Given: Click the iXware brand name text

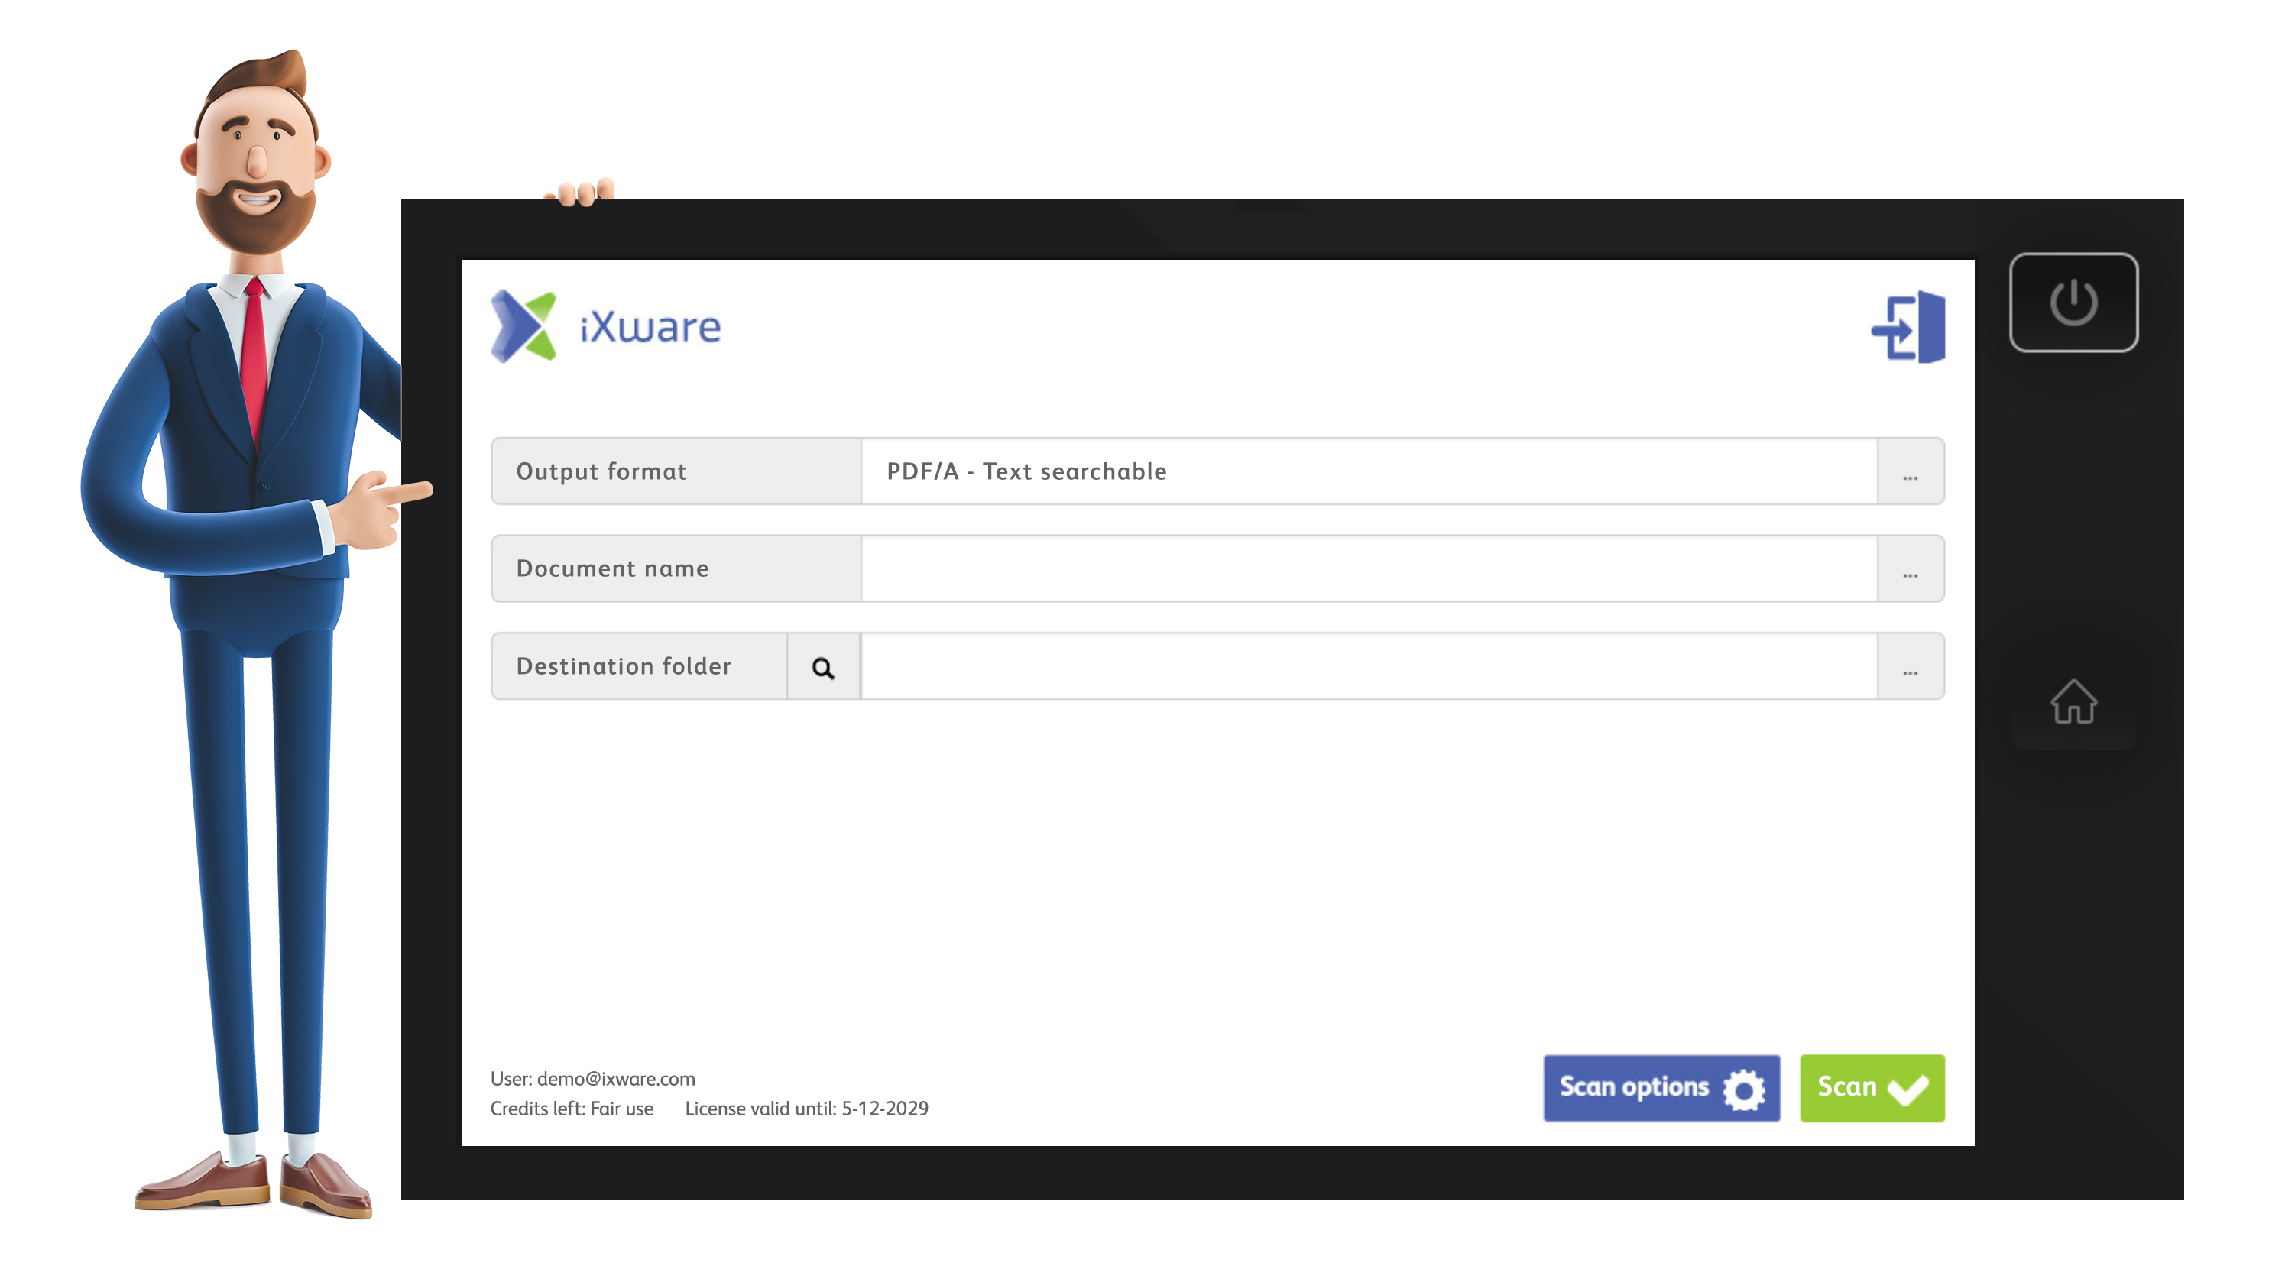Looking at the screenshot, I should [650, 328].
